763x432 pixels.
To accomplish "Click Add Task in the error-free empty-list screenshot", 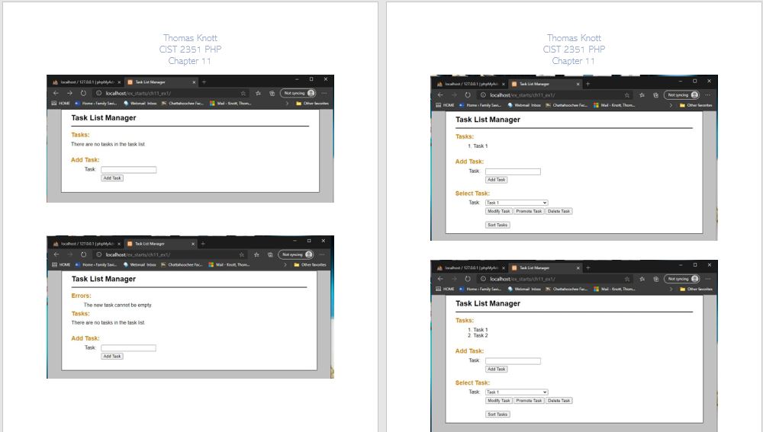I will tap(112, 178).
